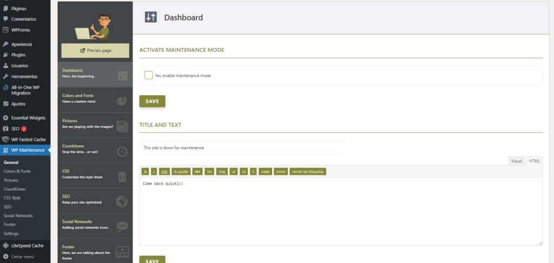554x263 pixels.
Task: Click the SEO globe icon
Action: (x=122, y=201)
